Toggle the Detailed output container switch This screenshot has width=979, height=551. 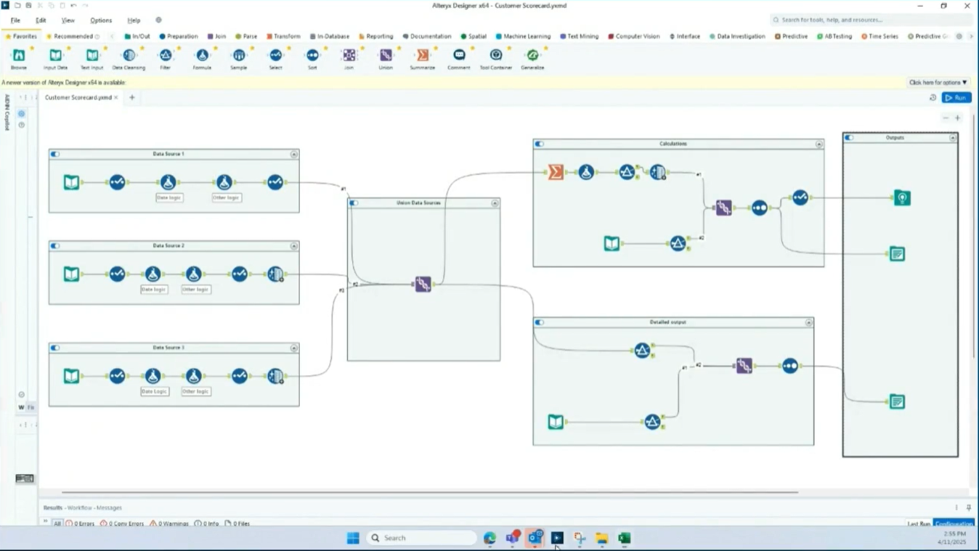pyautogui.click(x=540, y=322)
